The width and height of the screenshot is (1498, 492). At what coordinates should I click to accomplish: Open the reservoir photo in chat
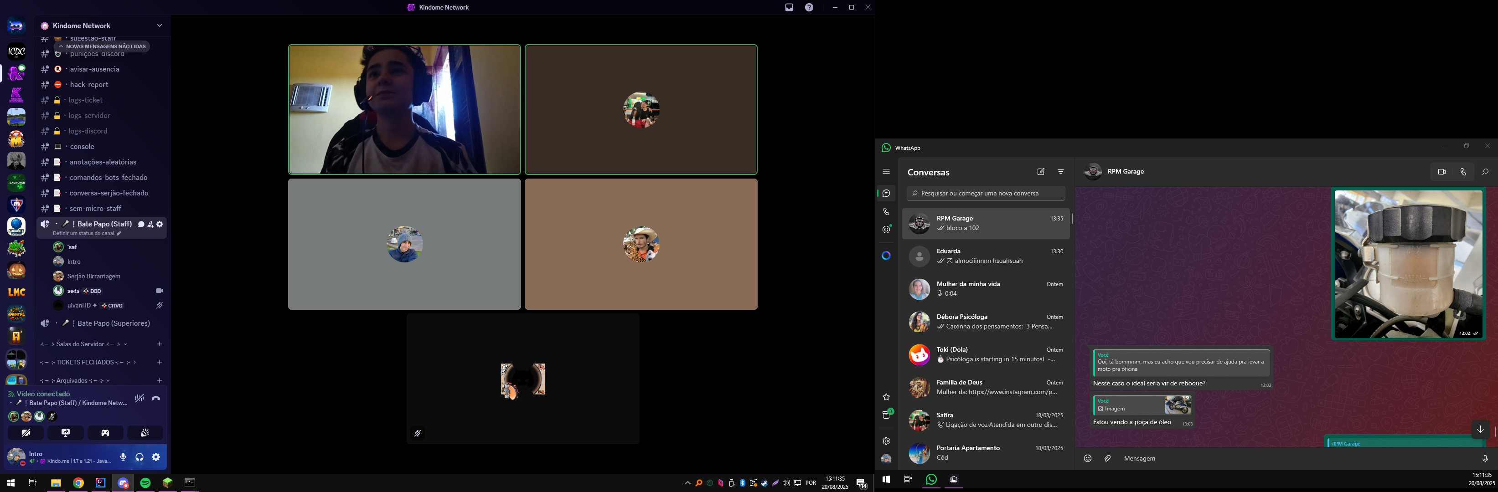(1409, 264)
